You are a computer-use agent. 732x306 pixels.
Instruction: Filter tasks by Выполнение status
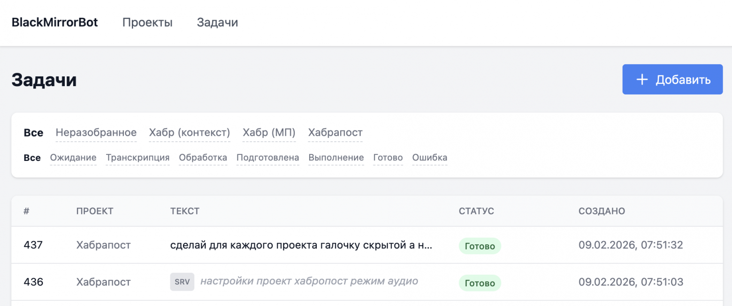pos(336,158)
